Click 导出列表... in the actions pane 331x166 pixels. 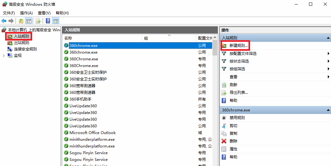(x=239, y=93)
